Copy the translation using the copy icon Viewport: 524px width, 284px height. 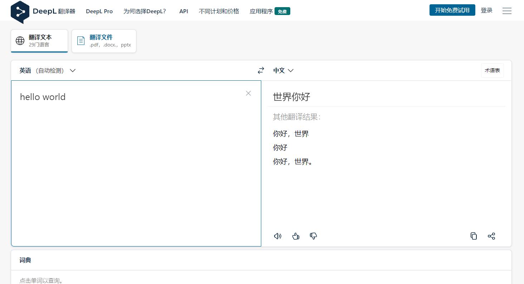tap(474, 236)
